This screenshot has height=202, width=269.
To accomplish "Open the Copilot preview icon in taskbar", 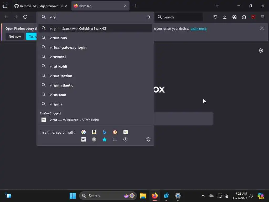I will pyautogui.click(x=261, y=196).
